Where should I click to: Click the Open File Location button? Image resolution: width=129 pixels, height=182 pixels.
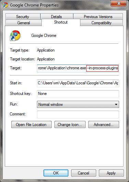pyautogui.click(x=31, y=125)
